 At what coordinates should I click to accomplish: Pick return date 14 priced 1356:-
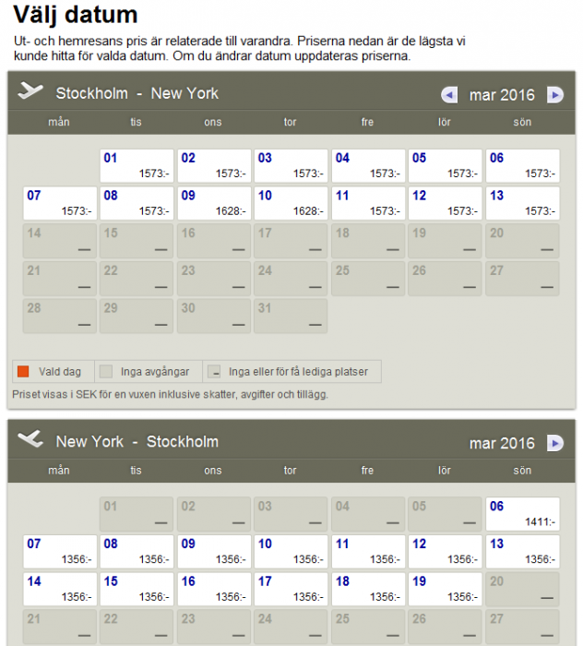click(x=59, y=589)
